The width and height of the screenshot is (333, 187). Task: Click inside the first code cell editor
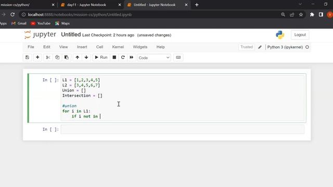182,98
